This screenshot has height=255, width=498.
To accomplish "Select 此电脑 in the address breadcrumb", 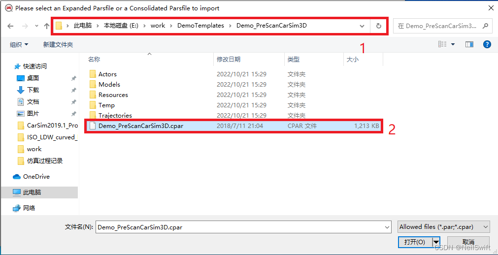I will tap(83, 26).
